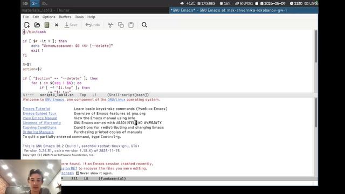Click the Fundamental mode indicator in lower mode line
The width and height of the screenshot is (345, 194).
point(112,178)
